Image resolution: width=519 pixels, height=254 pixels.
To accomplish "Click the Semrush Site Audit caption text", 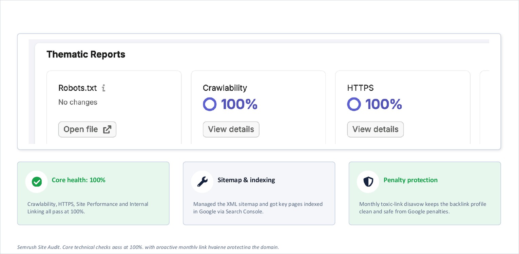I will click(148, 247).
